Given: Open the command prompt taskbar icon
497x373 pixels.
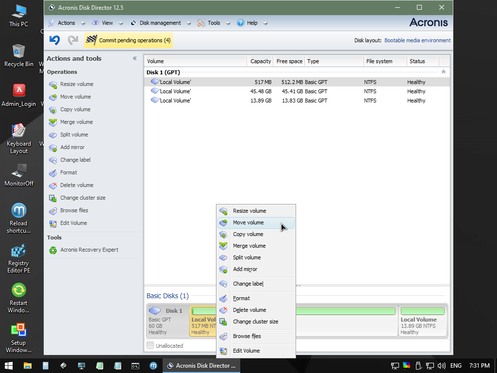Looking at the screenshot, I should [x=135, y=366].
